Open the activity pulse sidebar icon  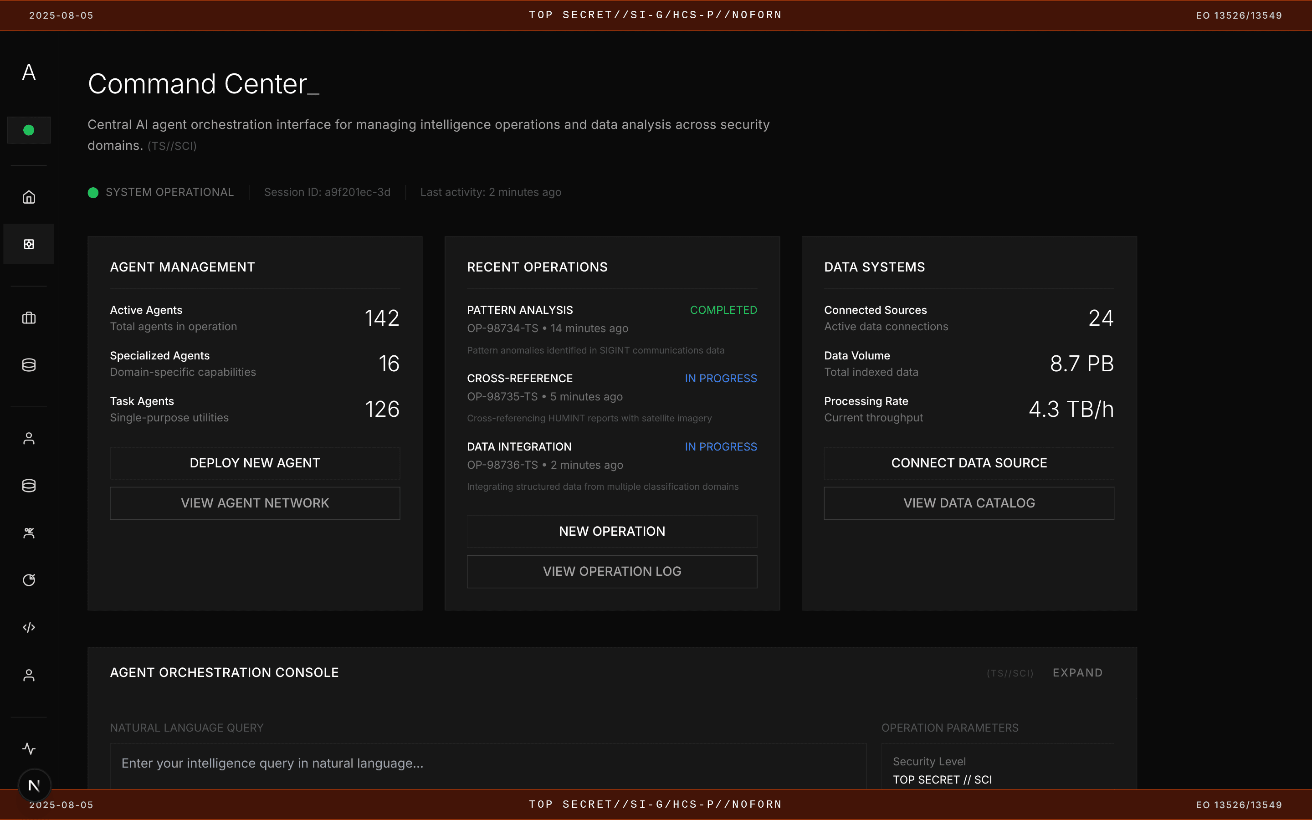coord(29,748)
